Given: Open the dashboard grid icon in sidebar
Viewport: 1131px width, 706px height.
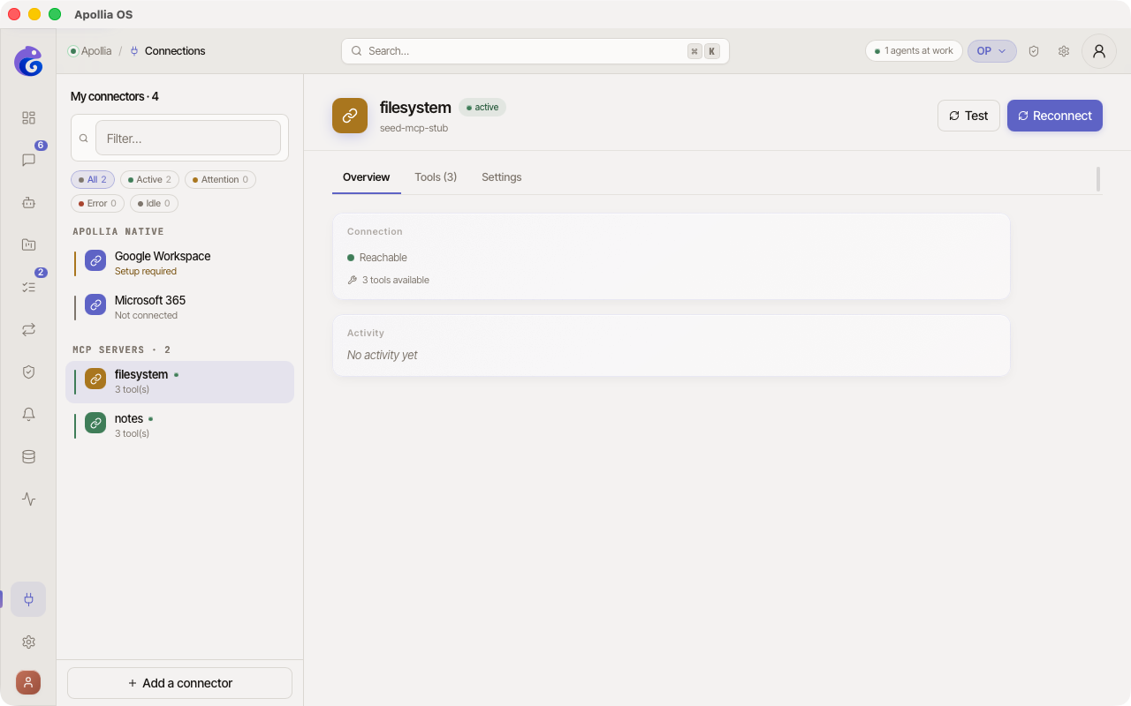Looking at the screenshot, I should [x=28, y=117].
